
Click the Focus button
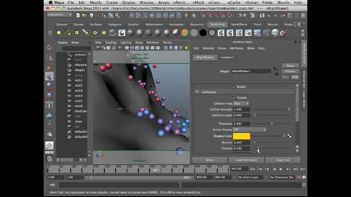290,66
